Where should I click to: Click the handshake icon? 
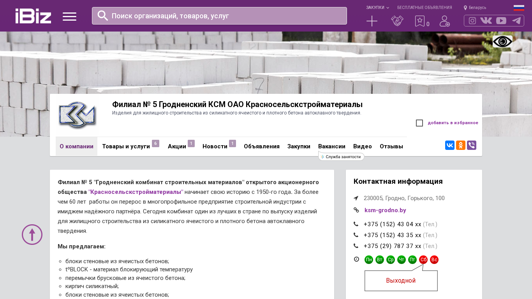point(397,21)
